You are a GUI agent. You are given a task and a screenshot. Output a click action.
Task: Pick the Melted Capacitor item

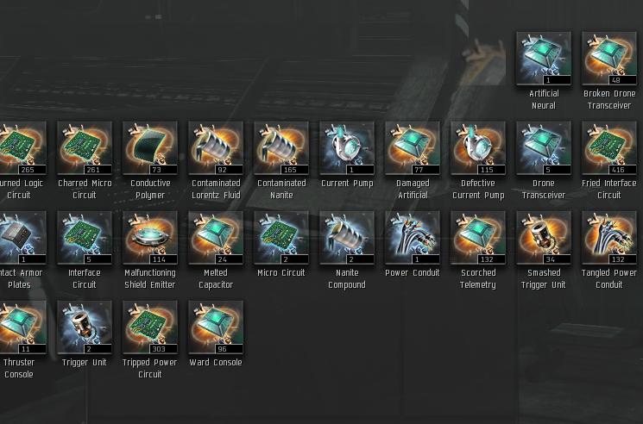(x=216, y=237)
